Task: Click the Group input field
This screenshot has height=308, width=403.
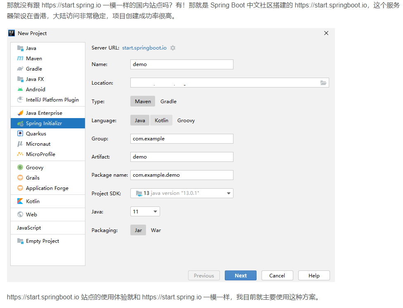Action: 182,139
